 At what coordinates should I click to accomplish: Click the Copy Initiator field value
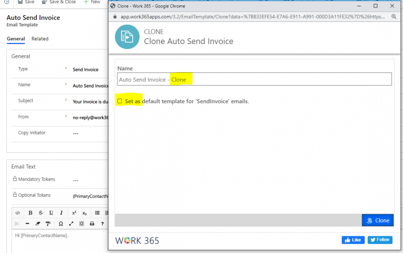[x=76, y=133]
